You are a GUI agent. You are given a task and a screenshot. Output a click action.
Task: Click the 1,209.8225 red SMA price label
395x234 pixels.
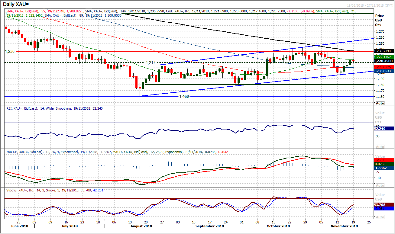tap(384, 67)
